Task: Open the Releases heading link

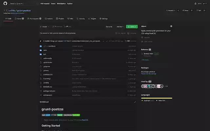Action: tap(146, 49)
